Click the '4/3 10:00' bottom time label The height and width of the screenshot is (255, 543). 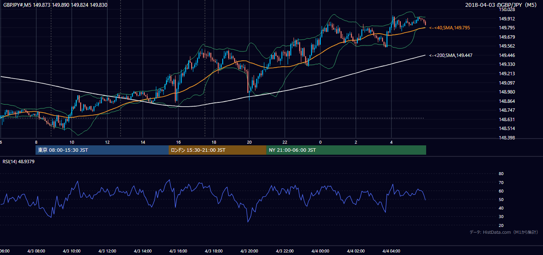coord(71,251)
